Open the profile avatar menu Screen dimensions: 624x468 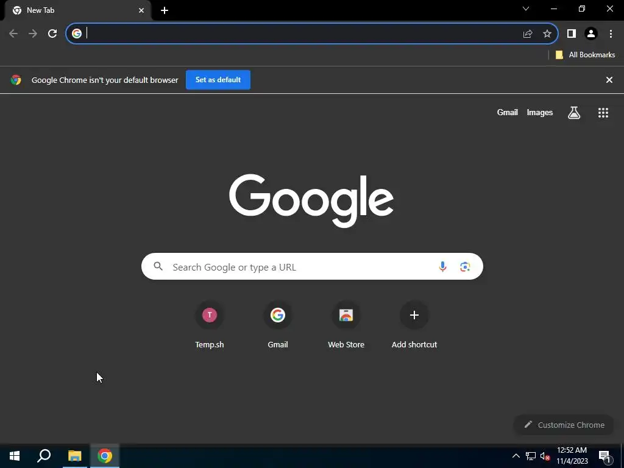[591, 34]
